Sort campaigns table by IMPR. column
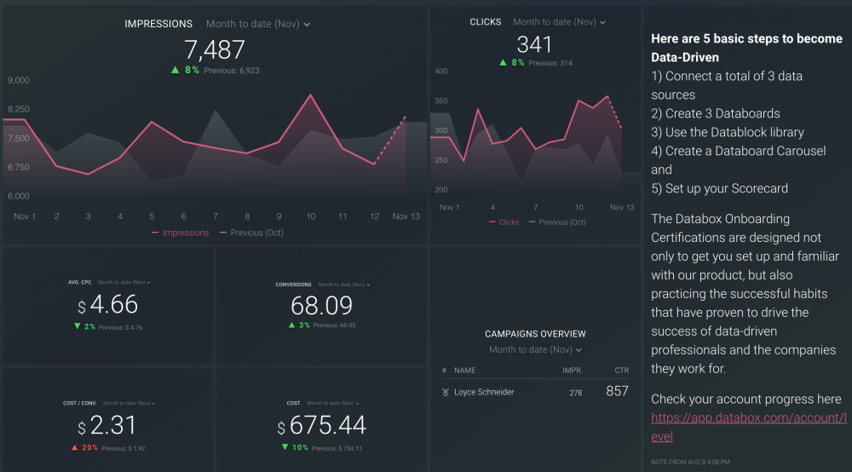The width and height of the screenshot is (852, 472). pos(572,371)
